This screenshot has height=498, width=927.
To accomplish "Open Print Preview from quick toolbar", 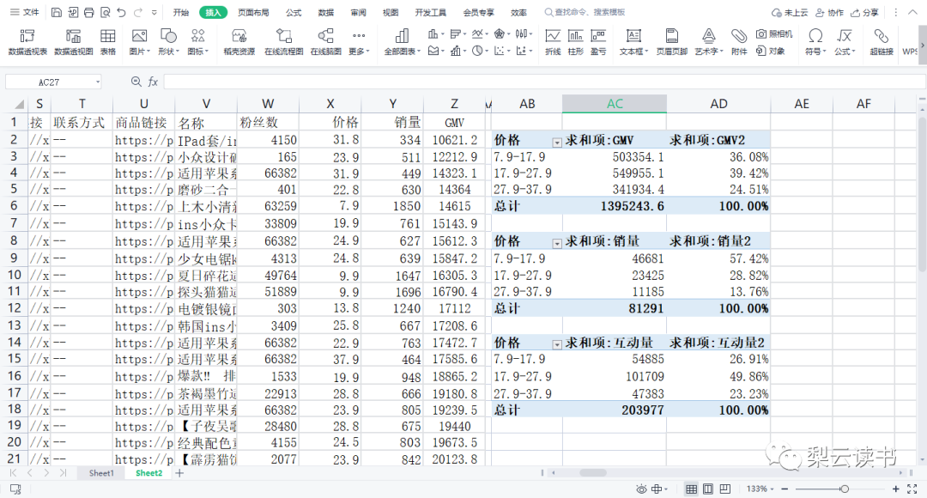I will point(106,12).
